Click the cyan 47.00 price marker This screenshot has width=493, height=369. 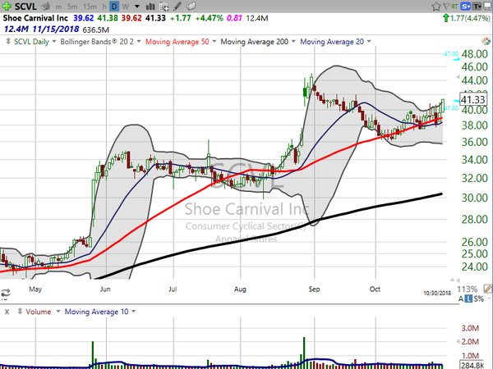pos(451,54)
